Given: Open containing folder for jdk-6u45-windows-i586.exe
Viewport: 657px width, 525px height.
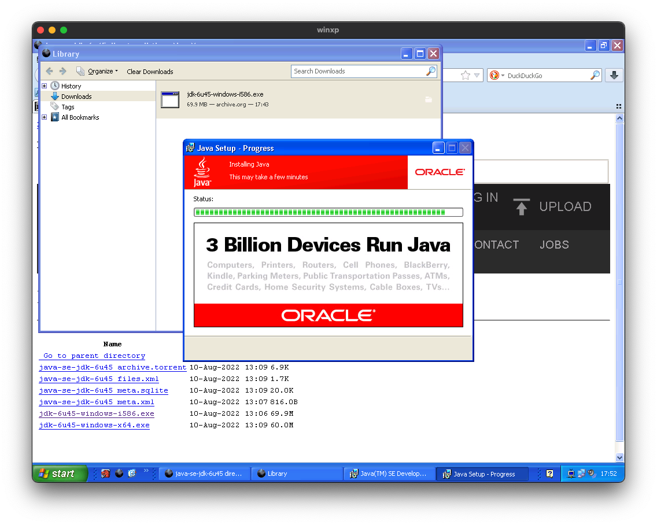Looking at the screenshot, I should coord(428,99).
